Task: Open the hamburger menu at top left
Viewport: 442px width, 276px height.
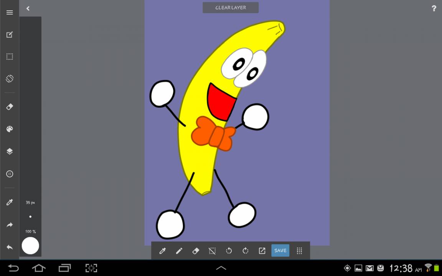Action: tap(9, 12)
